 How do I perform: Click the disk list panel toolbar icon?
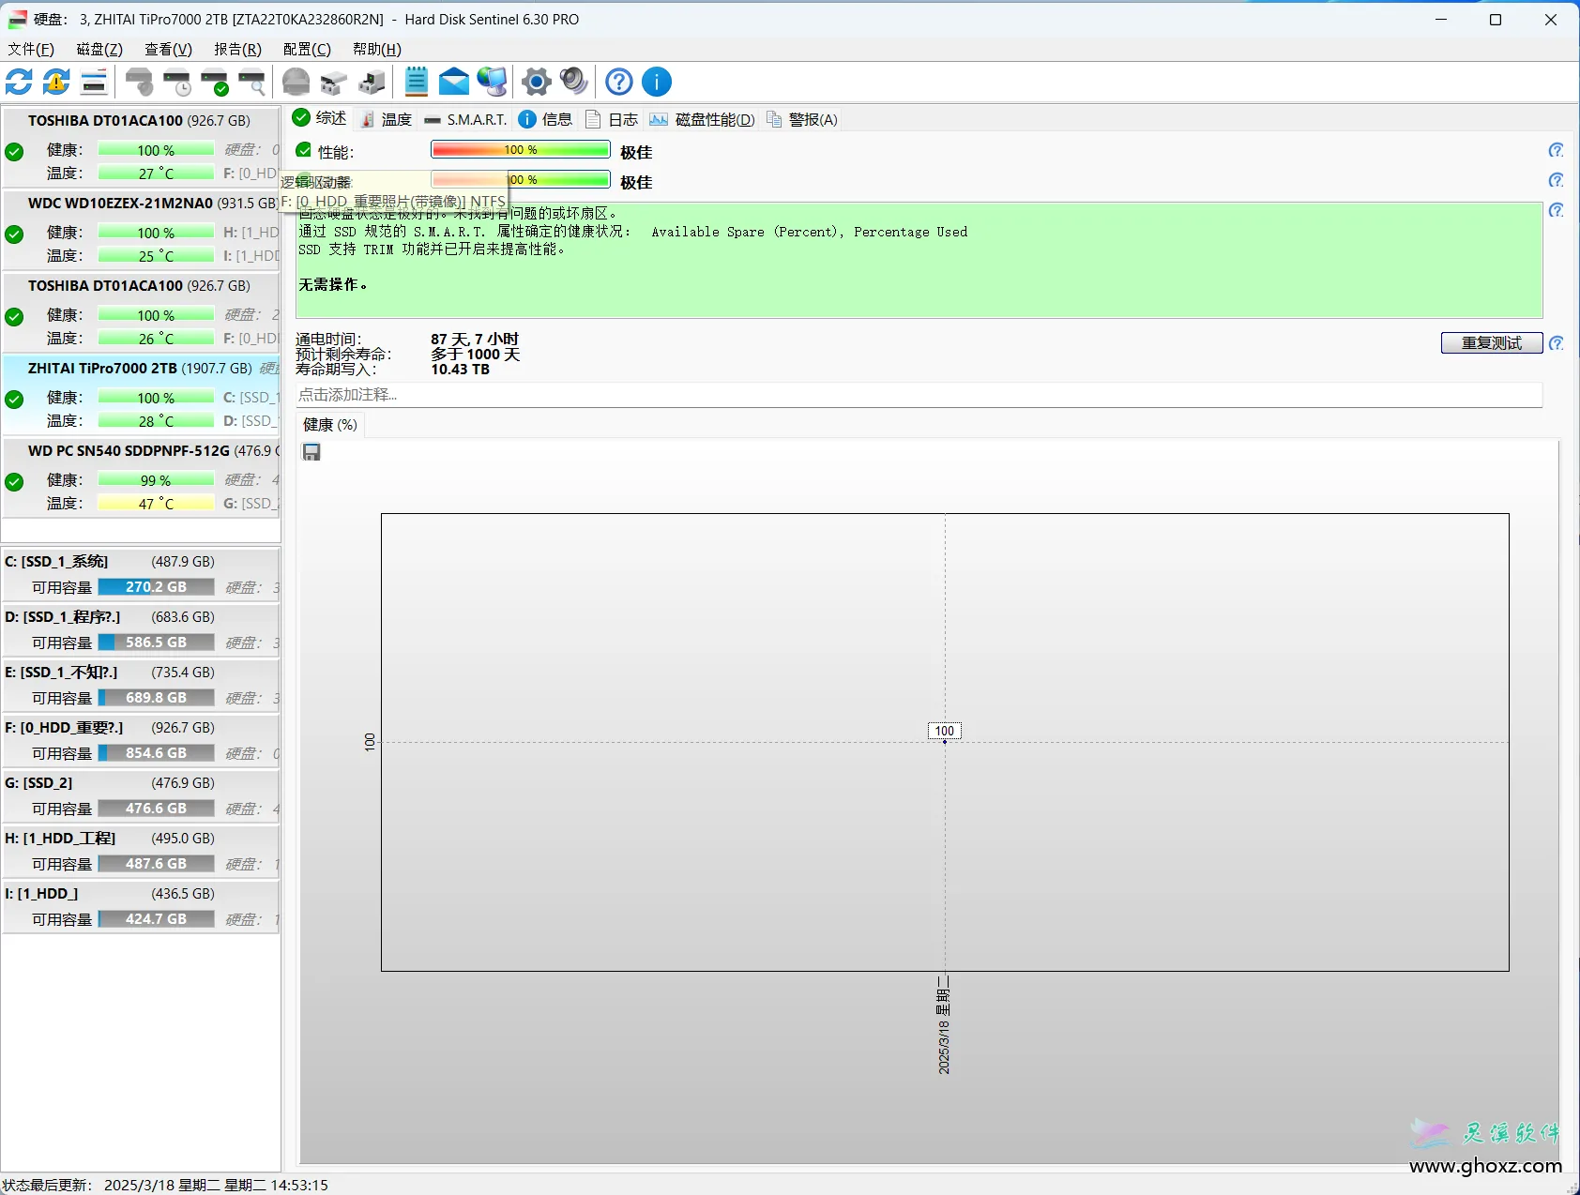94,82
